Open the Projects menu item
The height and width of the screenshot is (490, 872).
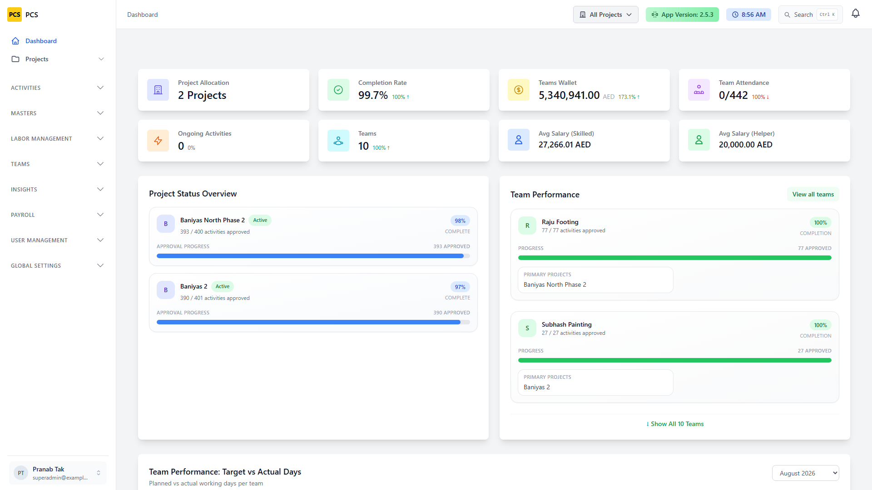click(x=58, y=59)
